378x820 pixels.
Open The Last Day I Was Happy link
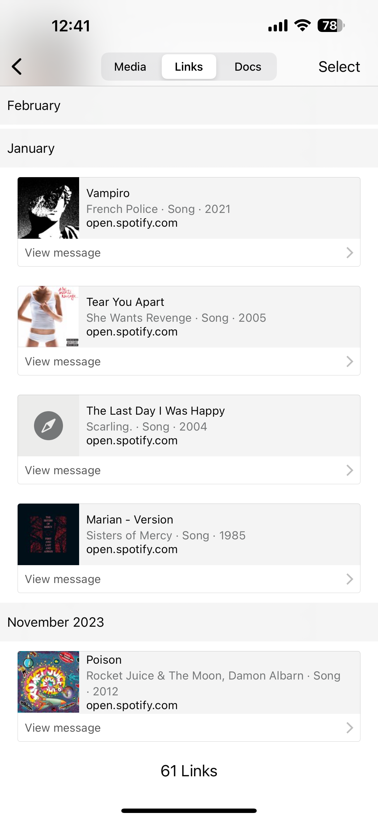pyautogui.click(x=155, y=411)
